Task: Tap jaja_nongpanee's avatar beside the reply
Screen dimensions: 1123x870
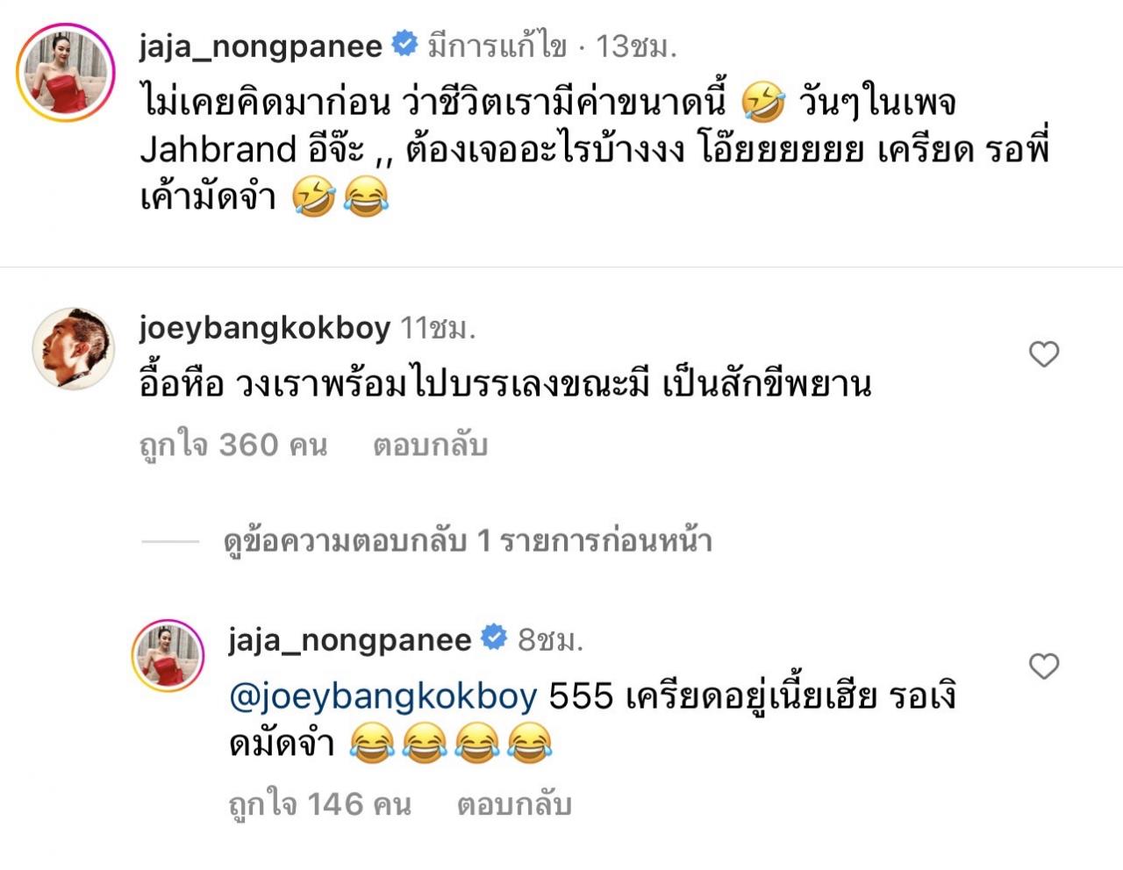Action: (168, 657)
